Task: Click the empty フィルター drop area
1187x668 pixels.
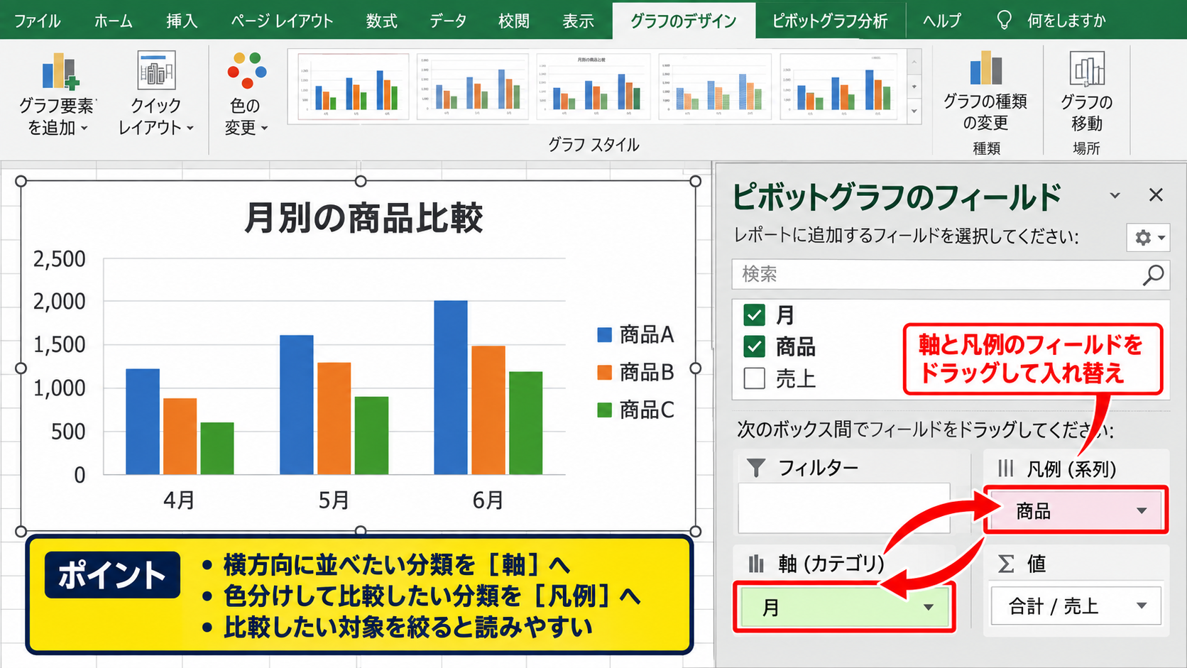Action: pos(844,508)
